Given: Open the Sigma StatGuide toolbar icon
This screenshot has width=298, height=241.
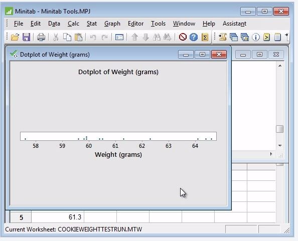Looking at the screenshot, I should point(205,37).
